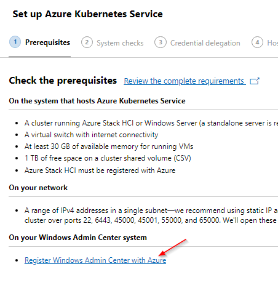Click the 30 GB available memory requirement
The image size is (278, 288).
109,146
